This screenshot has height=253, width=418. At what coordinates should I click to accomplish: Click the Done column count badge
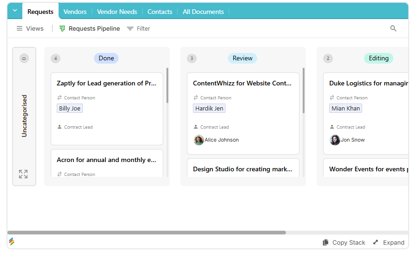[55, 58]
